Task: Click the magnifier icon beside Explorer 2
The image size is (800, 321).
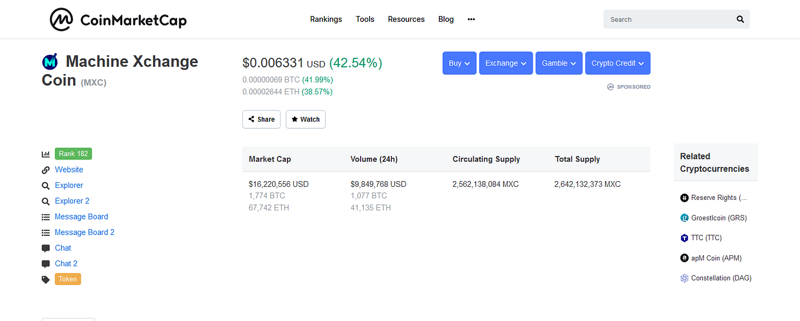Action: point(46,201)
